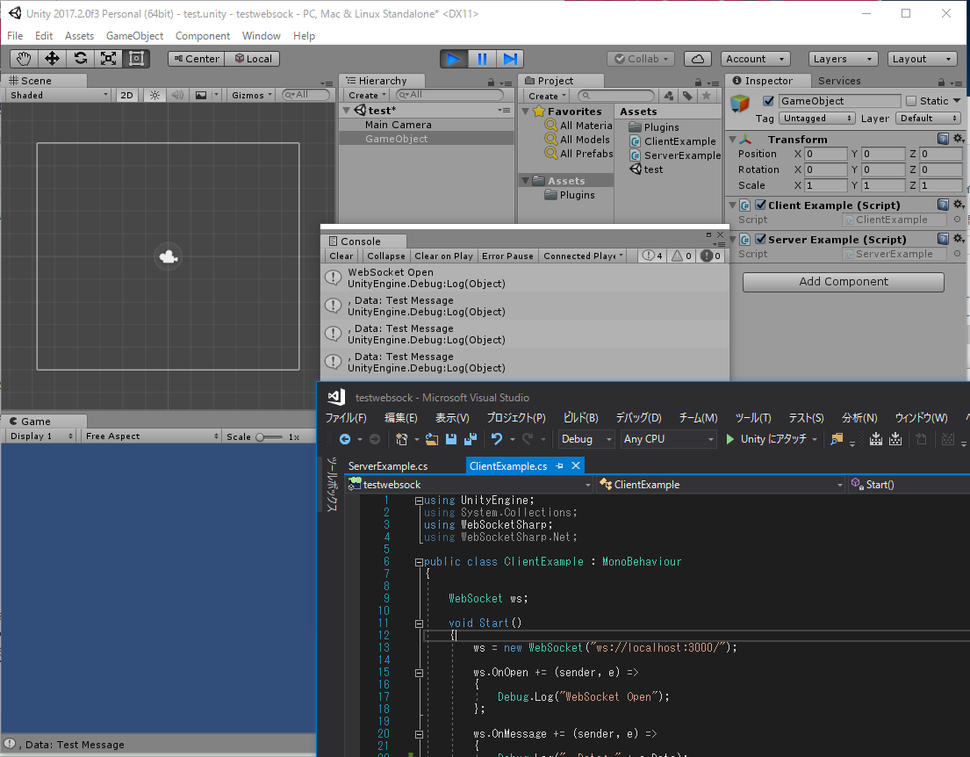
Task: Enable Error Pause in the Console
Action: click(x=507, y=256)
